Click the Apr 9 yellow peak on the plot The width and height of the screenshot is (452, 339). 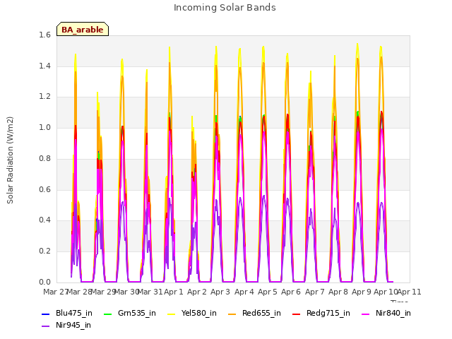click(x=357, y=45)
